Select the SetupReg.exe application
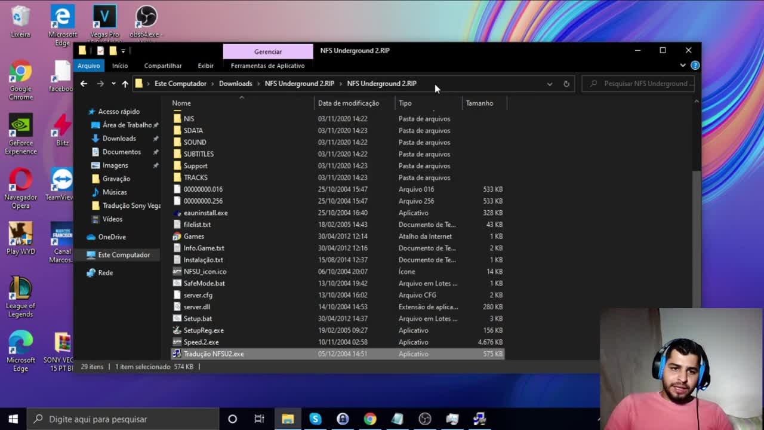The image size is (764, 430). [204, 330]
